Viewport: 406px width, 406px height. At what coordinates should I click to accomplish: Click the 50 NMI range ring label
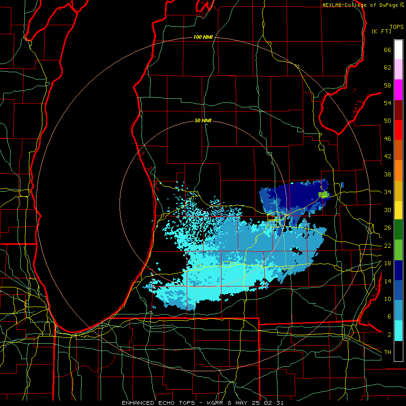tap(203, 120)
